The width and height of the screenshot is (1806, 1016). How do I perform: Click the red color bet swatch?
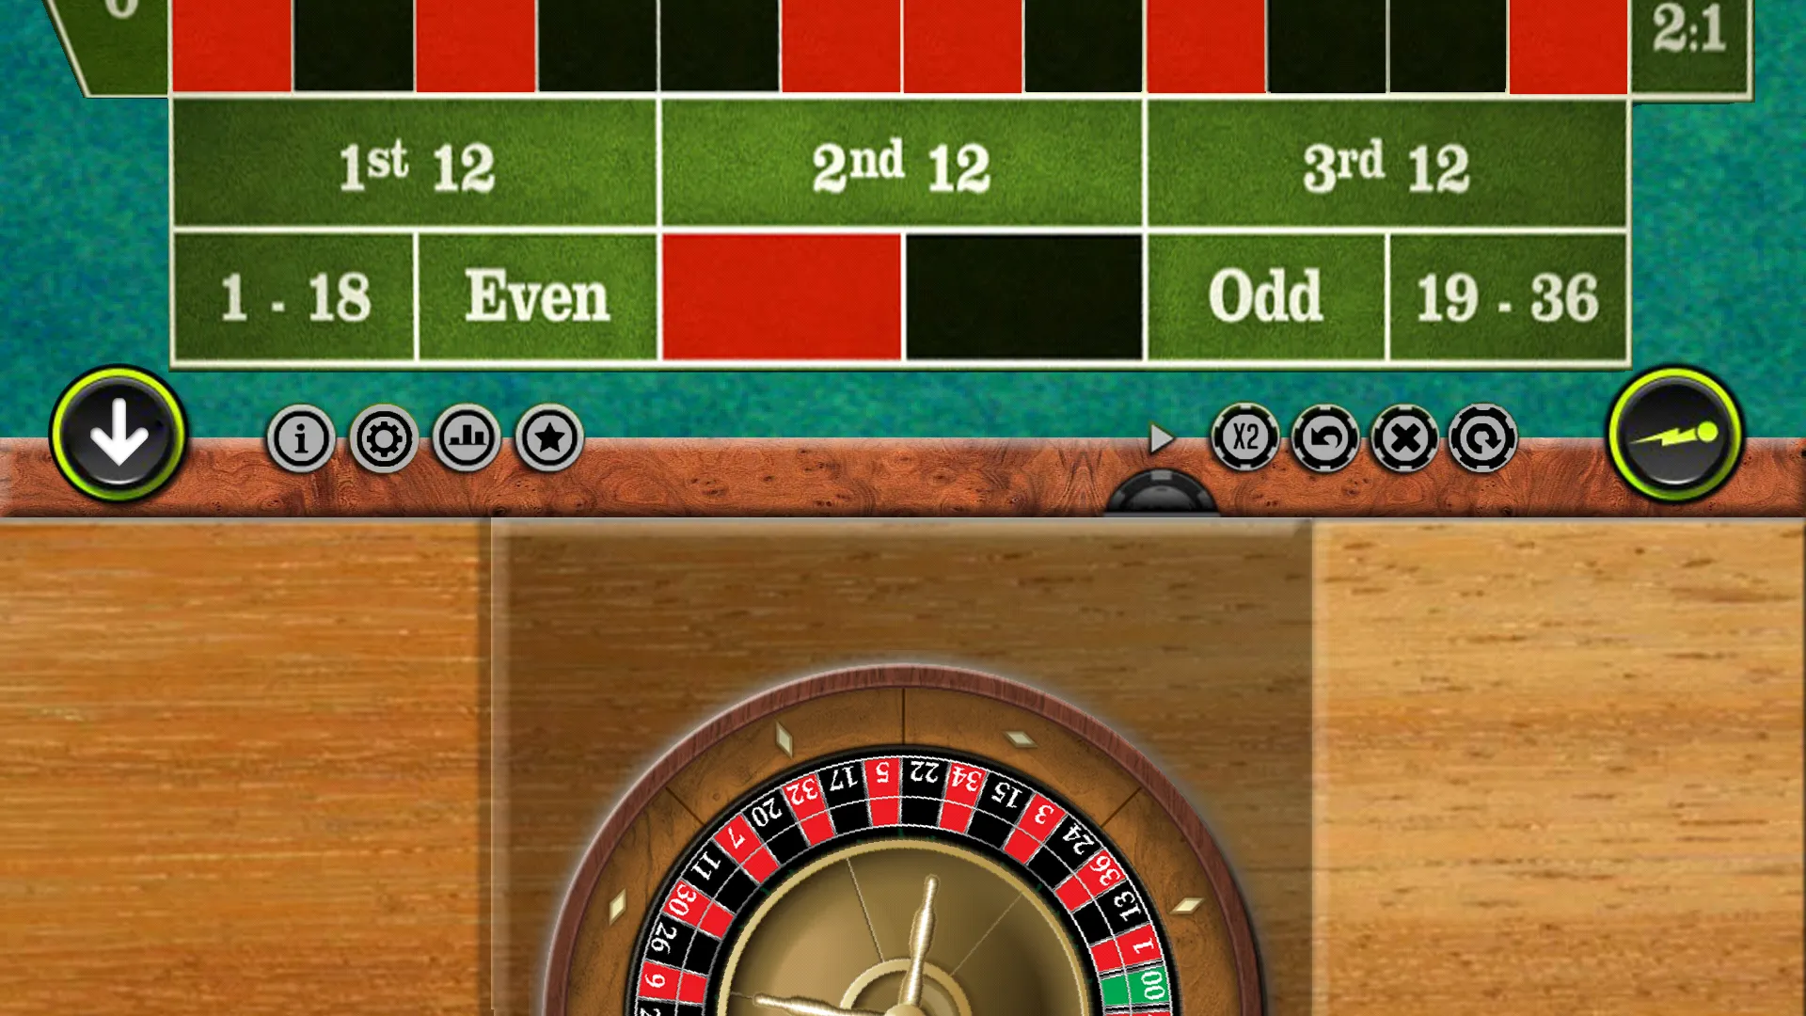[x=782, y=299]
